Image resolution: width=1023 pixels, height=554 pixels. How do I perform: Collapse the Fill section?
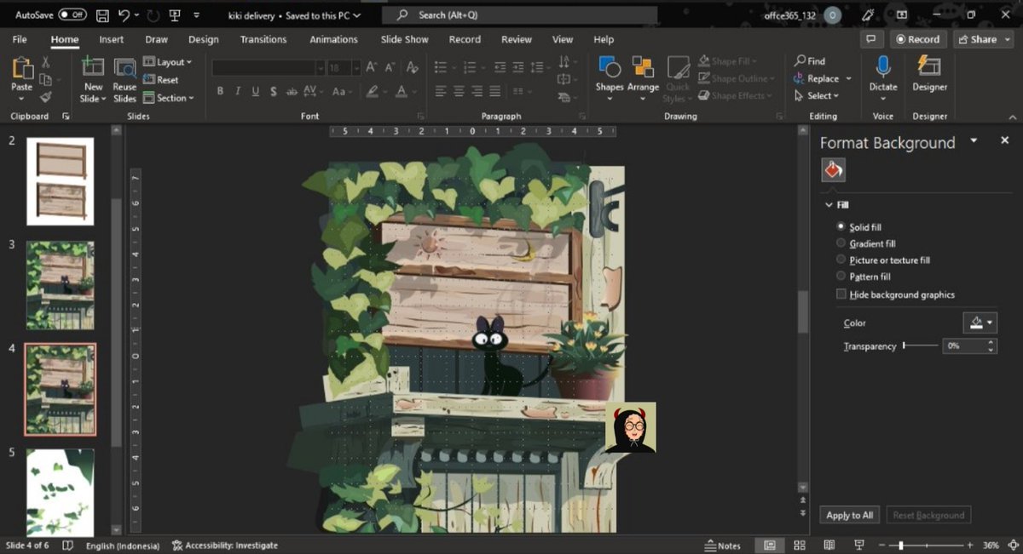tap(829, 205)
